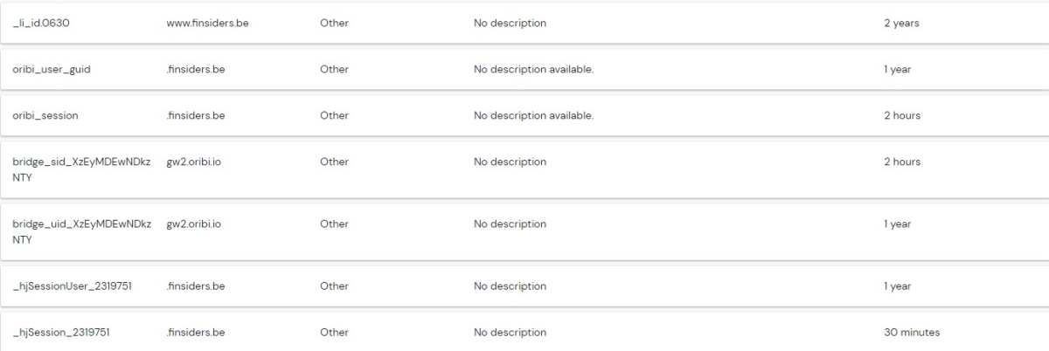Click "No description available." in oribi_session row
Image resolution: width=1049 pixels, height=351 pixels.
(533, 115)
